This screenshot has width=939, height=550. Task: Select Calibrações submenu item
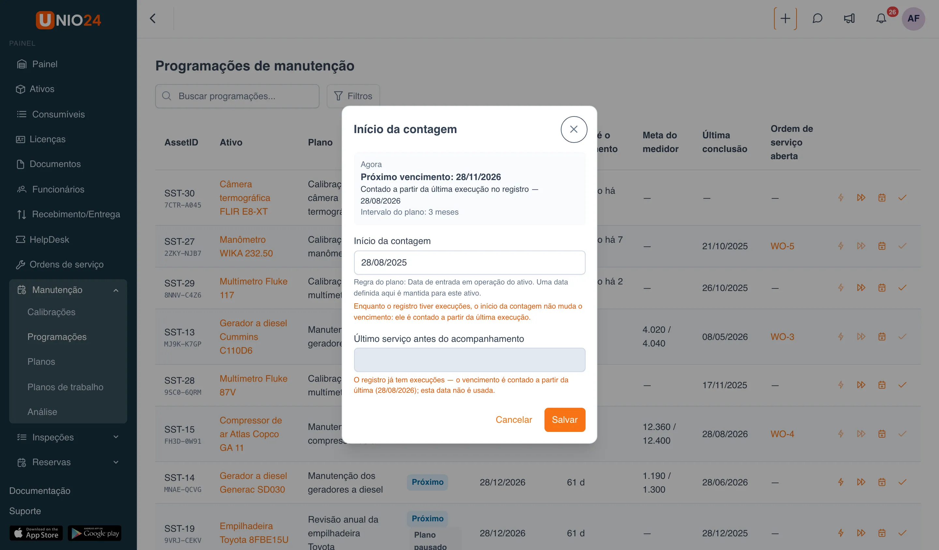tap(52, 312)
